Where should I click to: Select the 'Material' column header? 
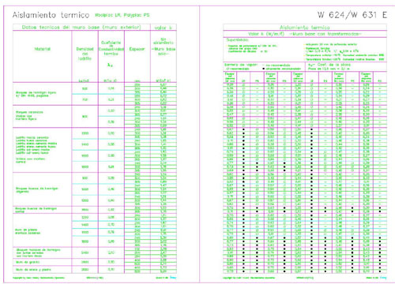[42, 49]
